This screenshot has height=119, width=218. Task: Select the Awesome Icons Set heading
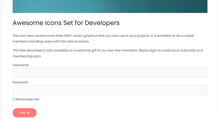66,23
